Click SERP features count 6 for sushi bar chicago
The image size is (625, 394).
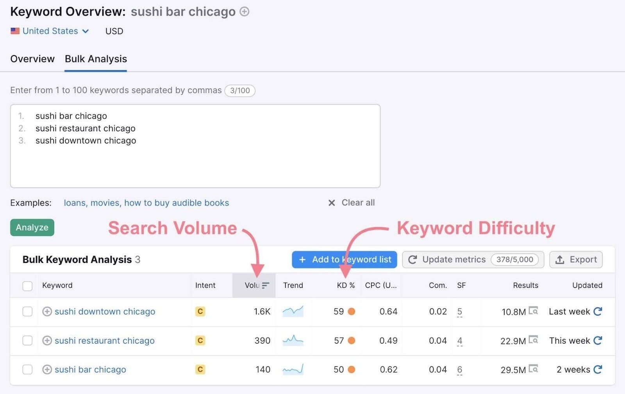tap(460, 369)
